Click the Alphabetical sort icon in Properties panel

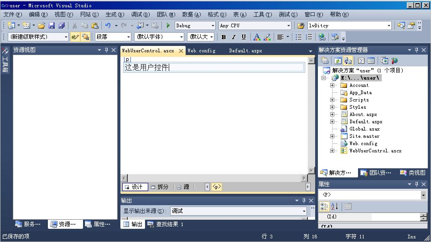[334, 207]
